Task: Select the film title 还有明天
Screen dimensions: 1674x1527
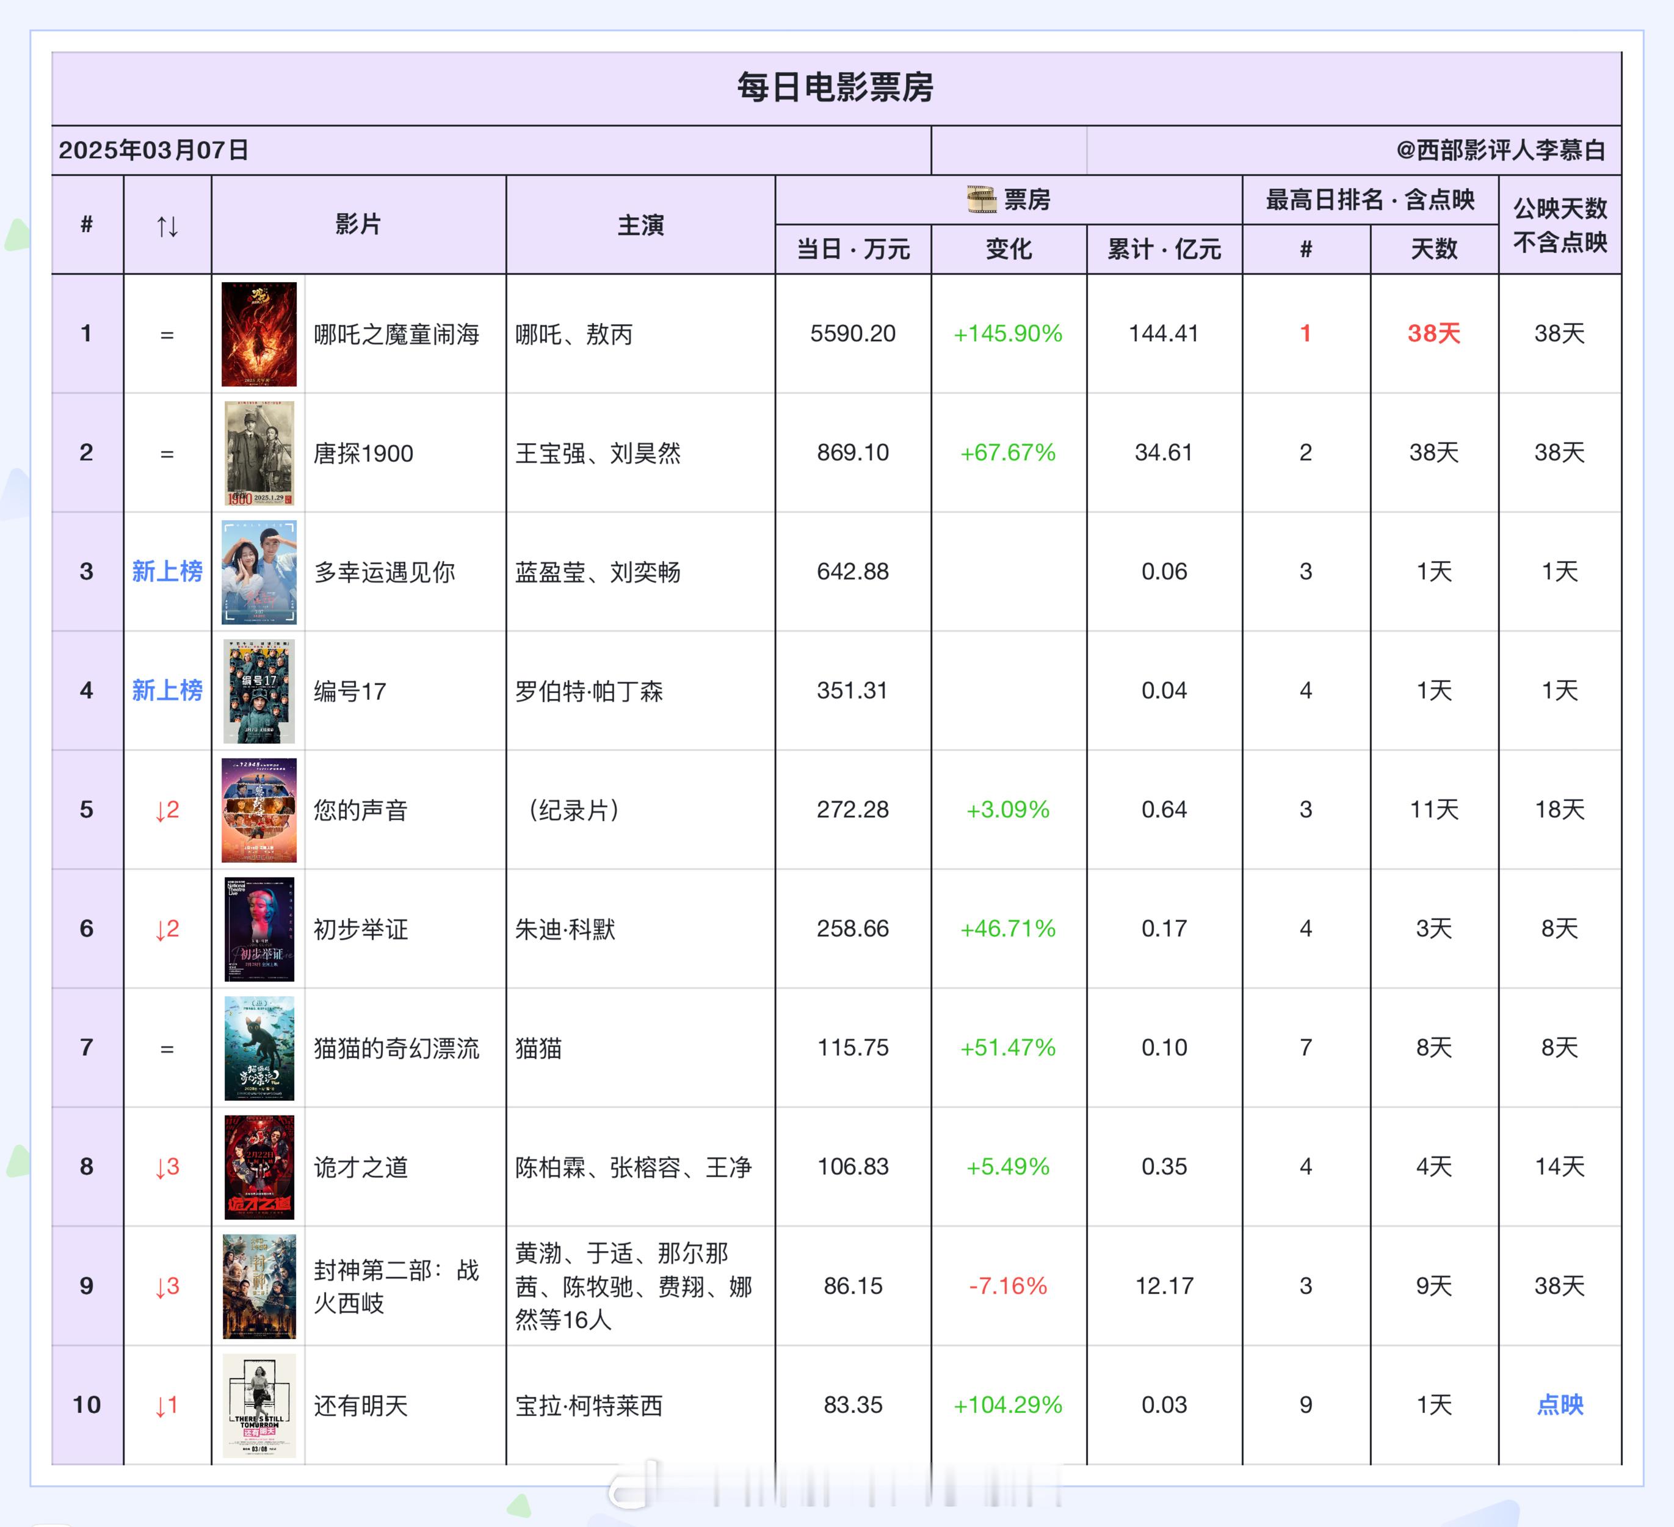Action: tap(360, 1405)
